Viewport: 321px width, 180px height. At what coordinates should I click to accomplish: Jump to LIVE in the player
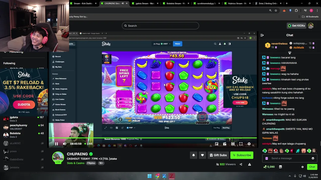89,144
